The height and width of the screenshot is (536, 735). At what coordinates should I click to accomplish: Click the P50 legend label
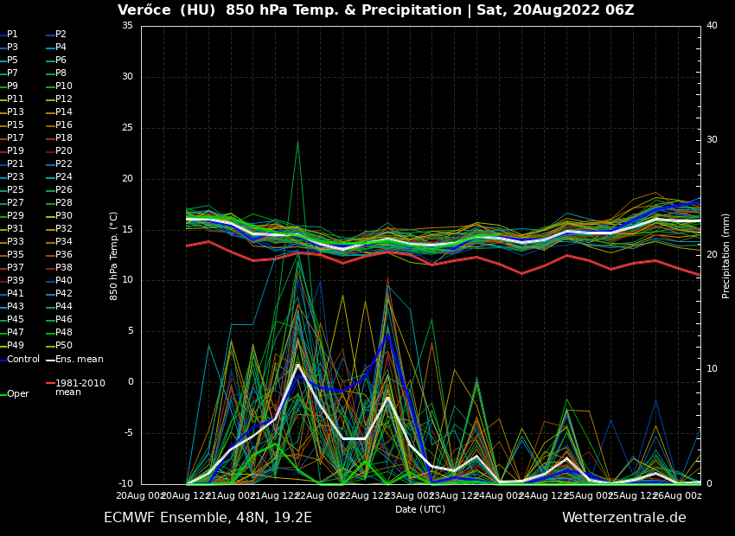pyautogui.click(x=64, y=346)
